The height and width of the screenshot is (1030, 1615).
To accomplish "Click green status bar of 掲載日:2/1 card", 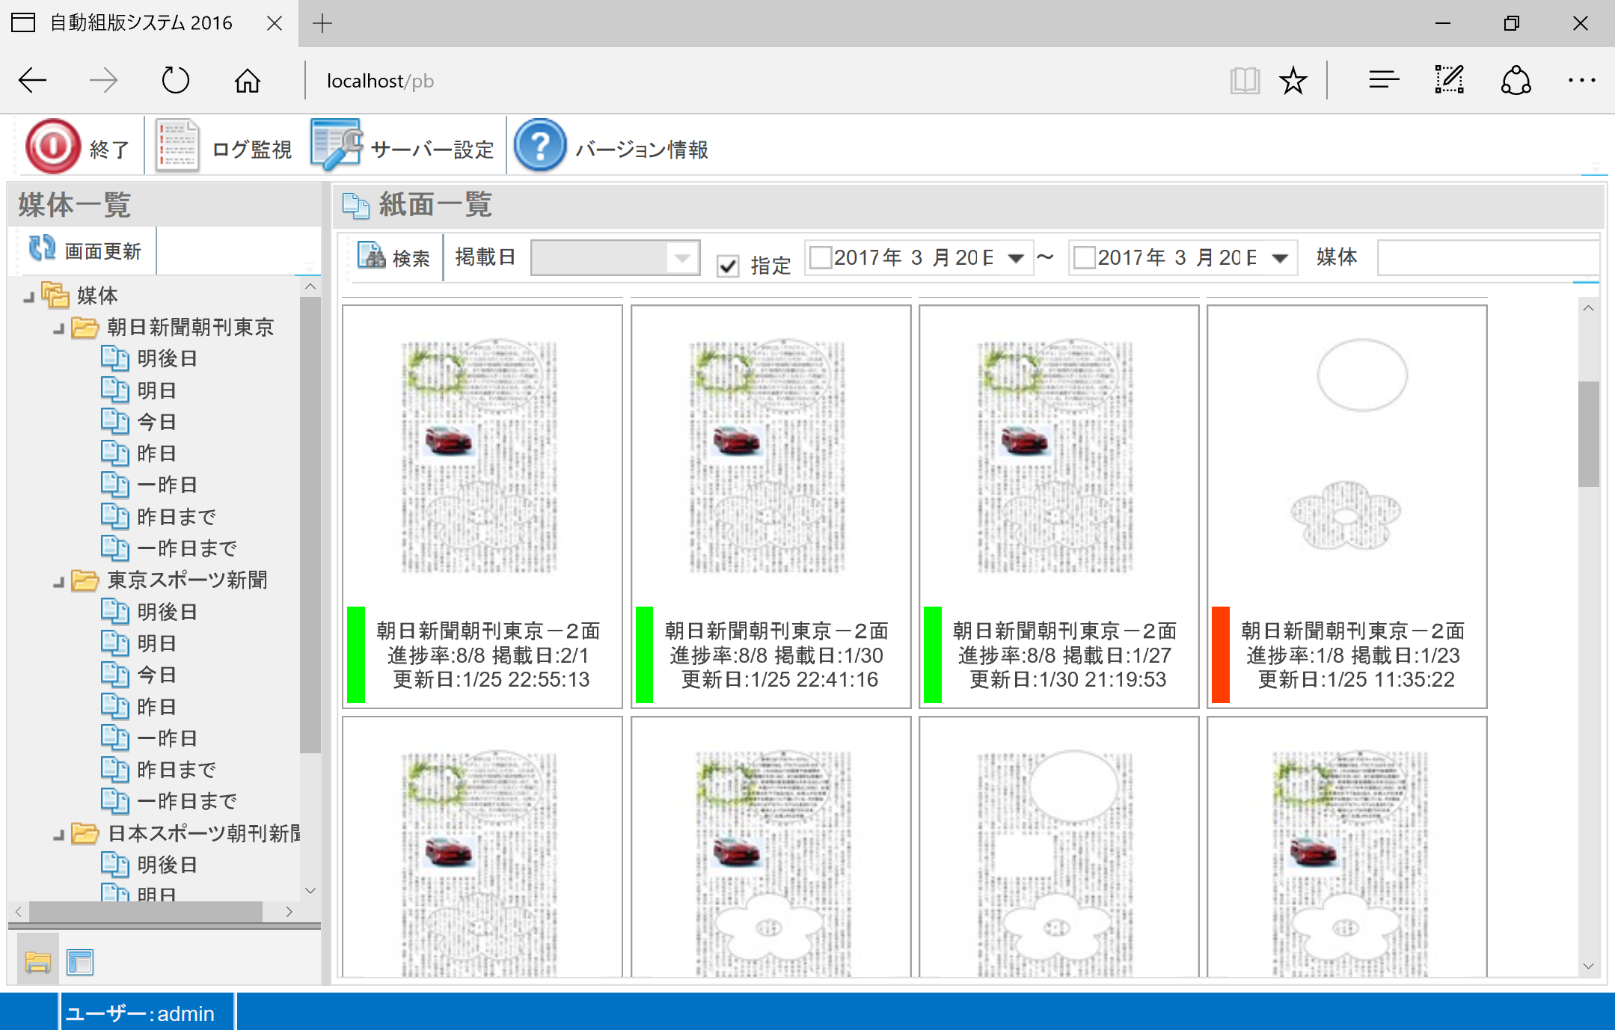I will pyautogui.click(x=356, y=655).
